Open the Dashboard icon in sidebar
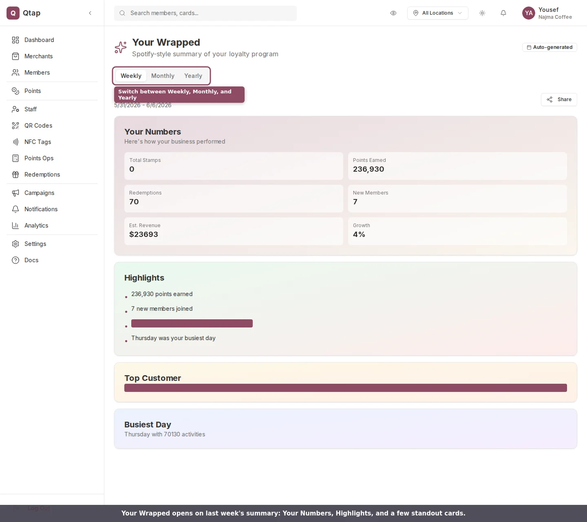Viewport: 587px width, 522px height. pyautogui.click(x=15, y=40)
